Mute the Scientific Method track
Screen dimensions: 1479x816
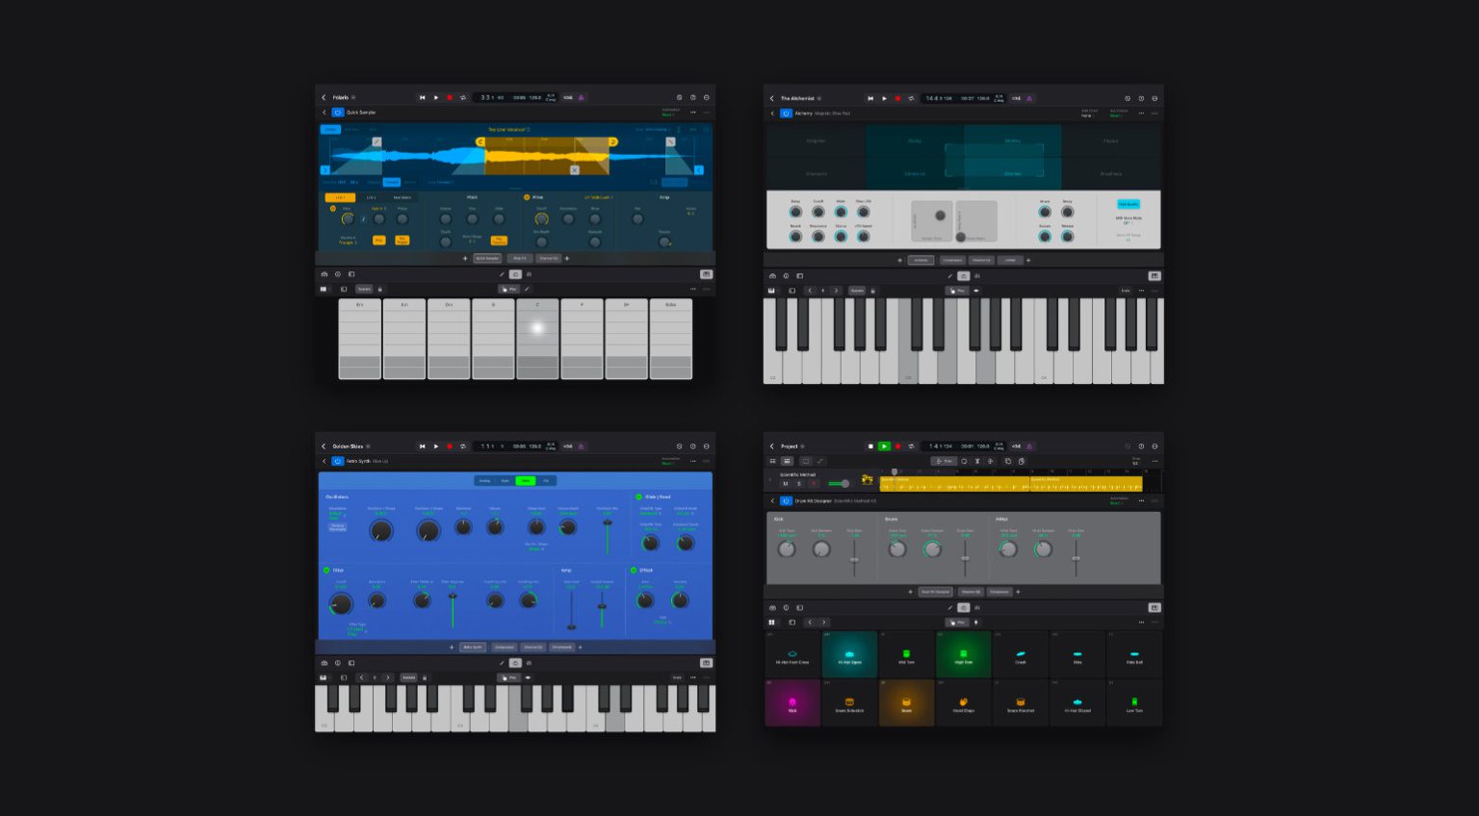click(784, 484)
